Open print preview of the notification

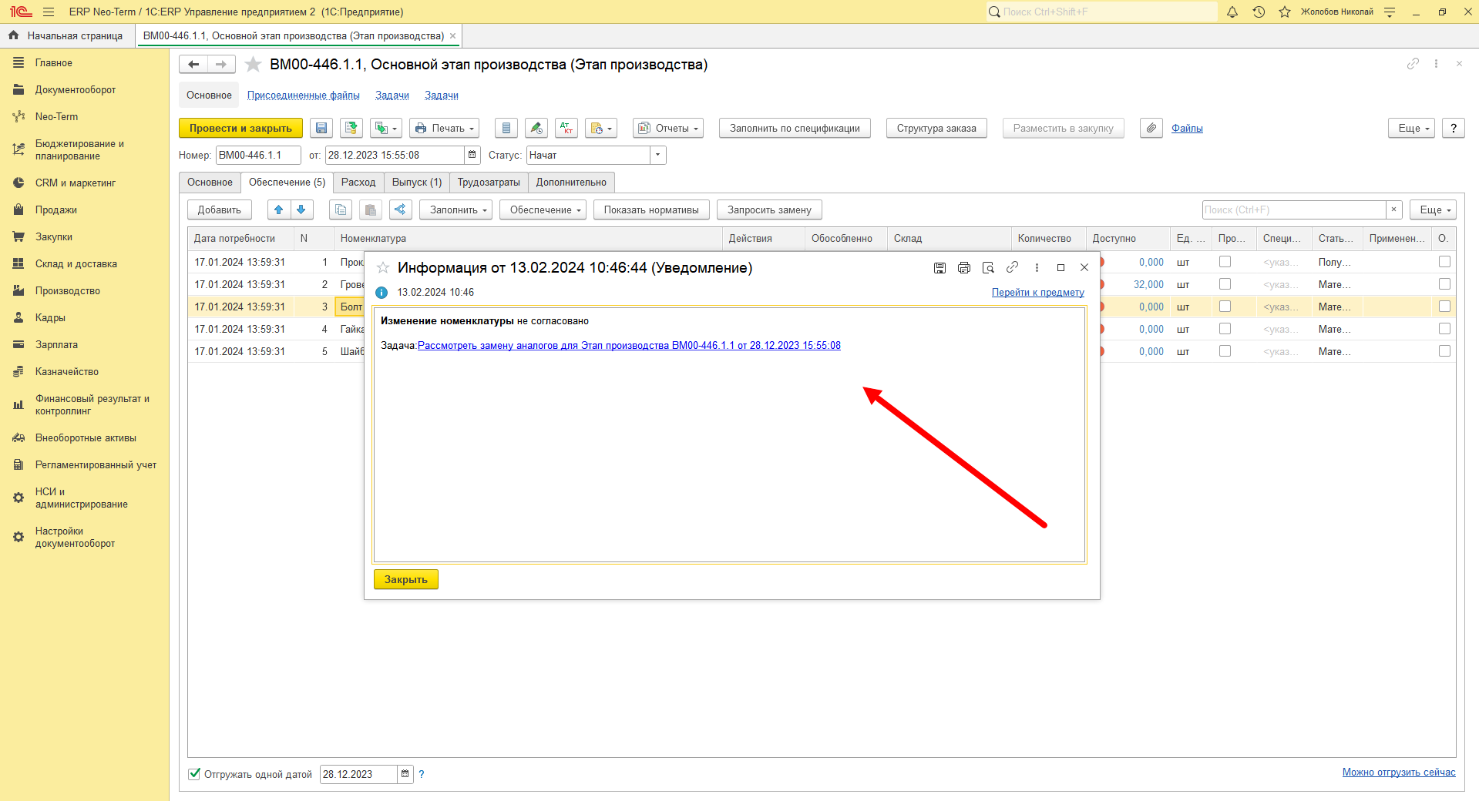988,267
